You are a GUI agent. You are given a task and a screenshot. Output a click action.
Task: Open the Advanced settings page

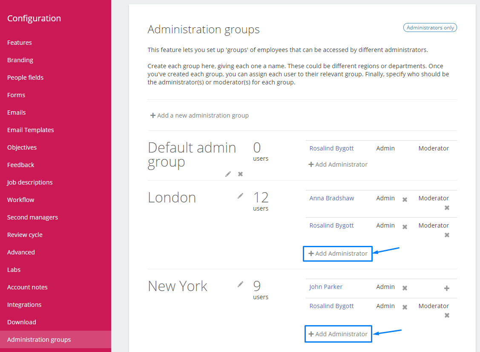[21, 252]
